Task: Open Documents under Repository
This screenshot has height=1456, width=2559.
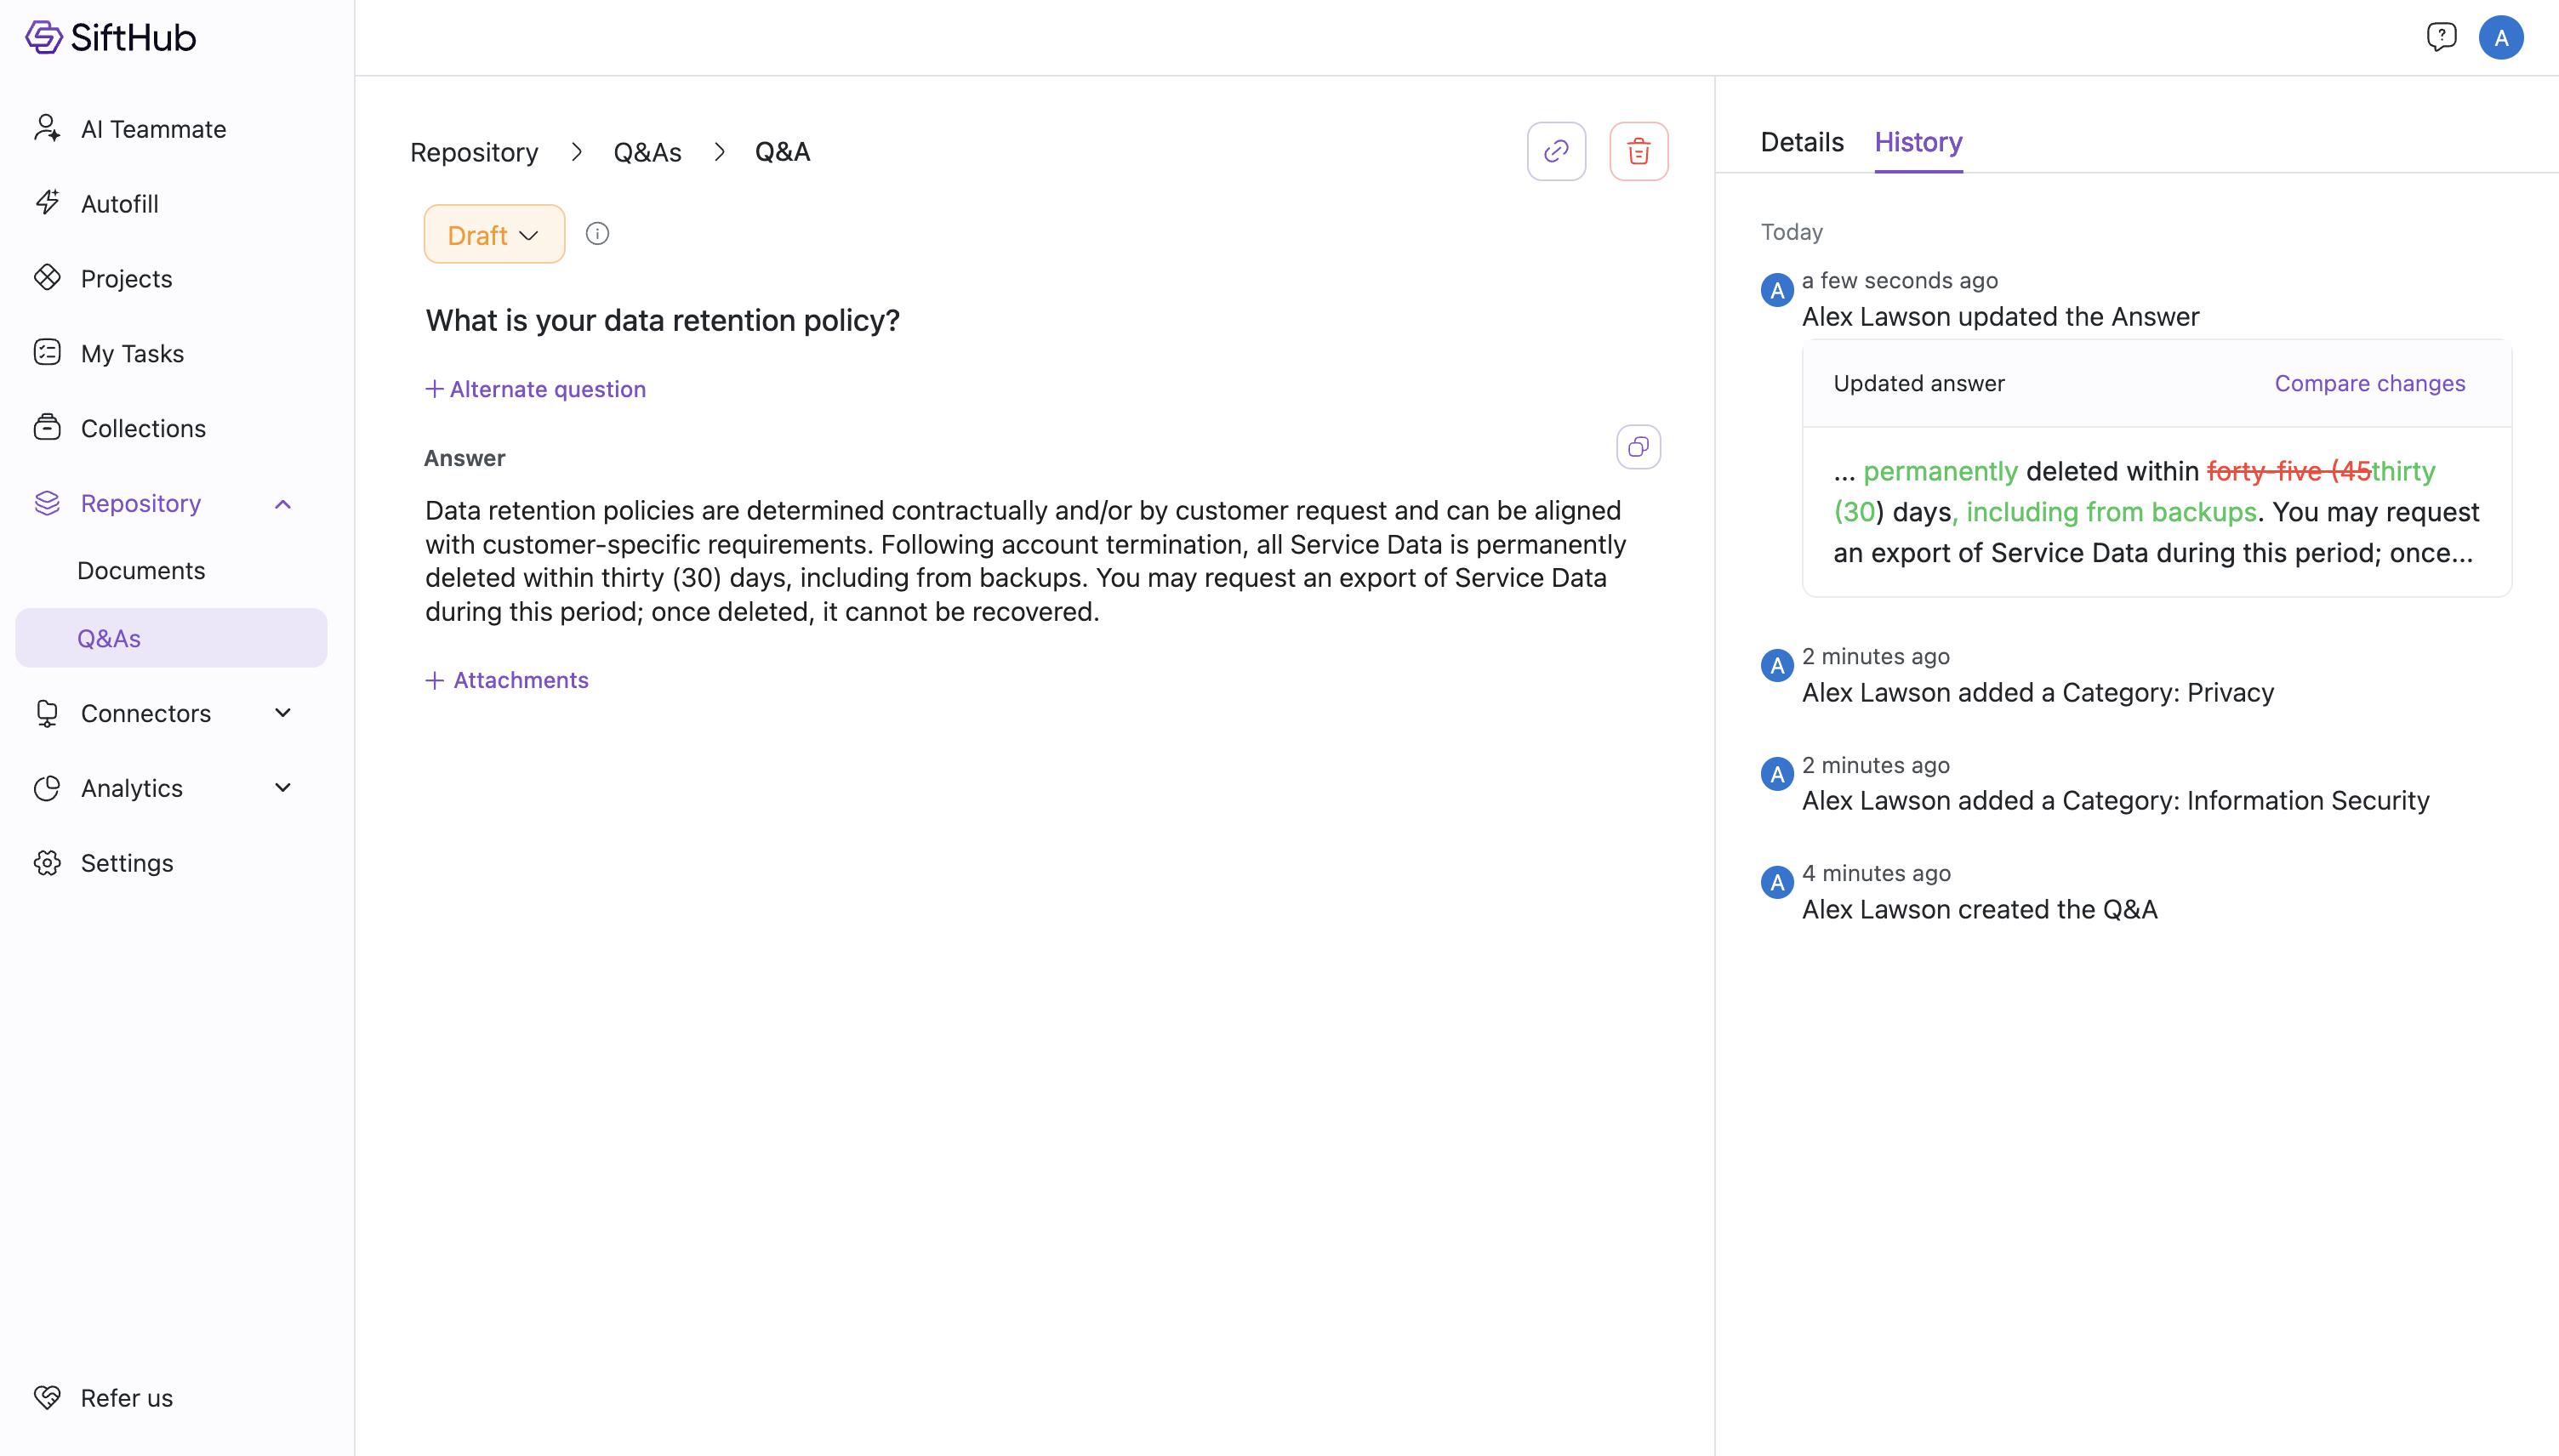Action: point(141,570)
